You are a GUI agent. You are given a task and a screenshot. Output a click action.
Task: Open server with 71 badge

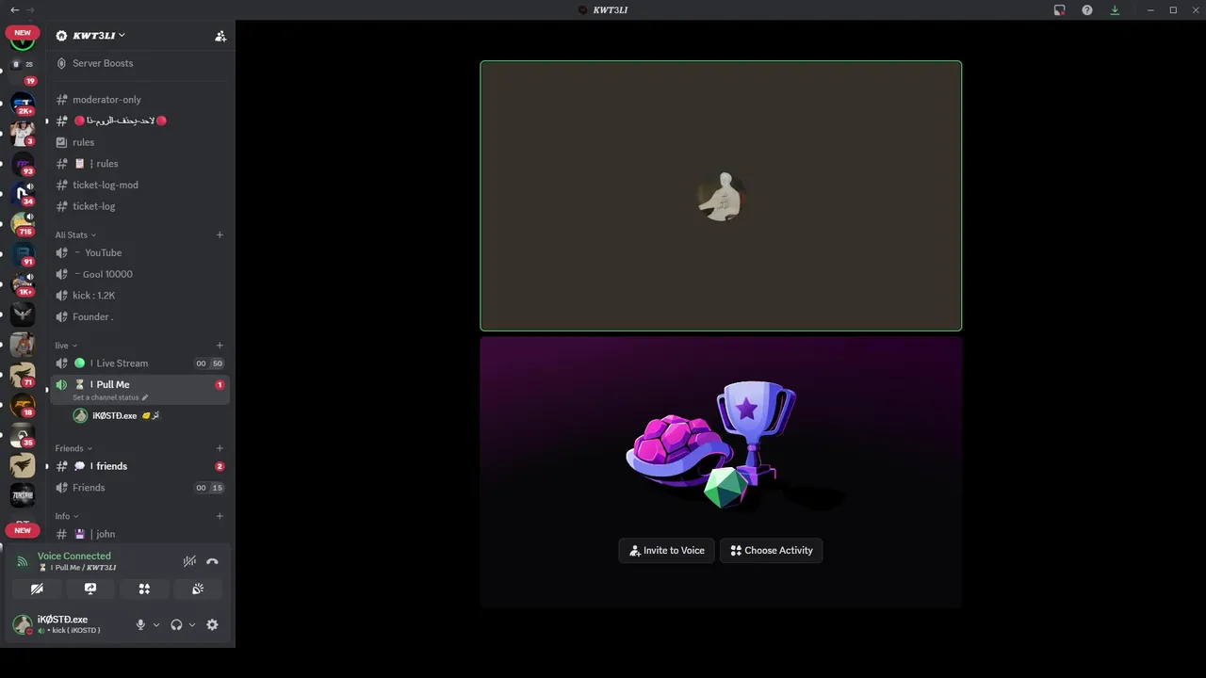(23, 375)
